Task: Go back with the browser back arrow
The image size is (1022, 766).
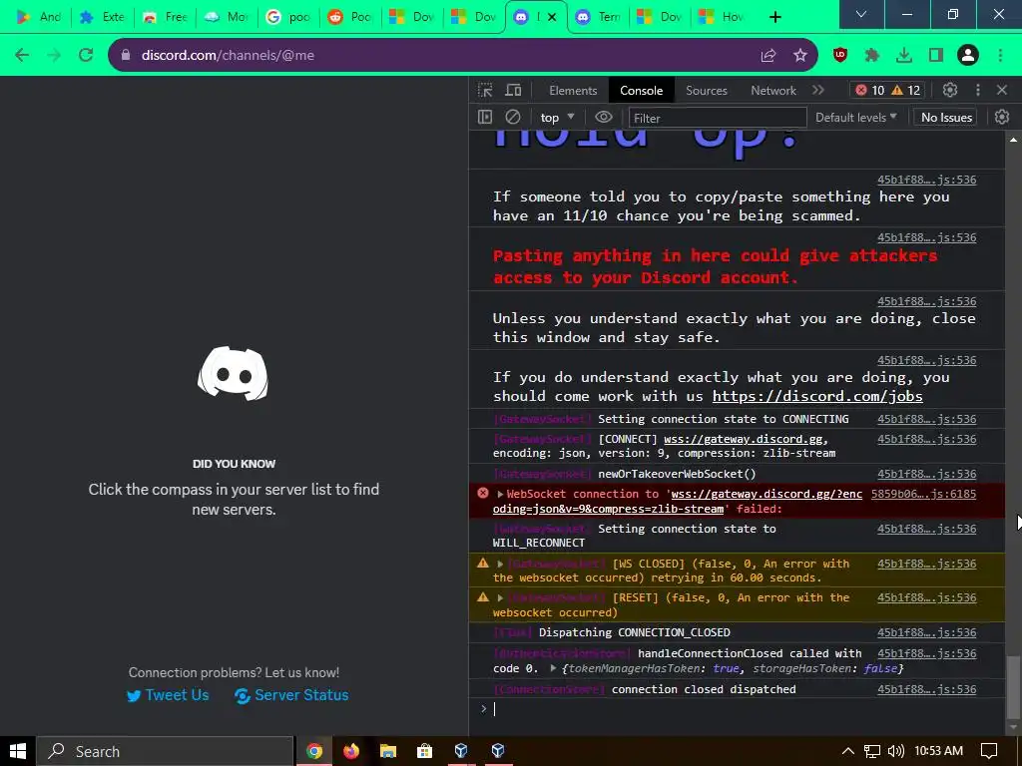Action: pos(22,56)
